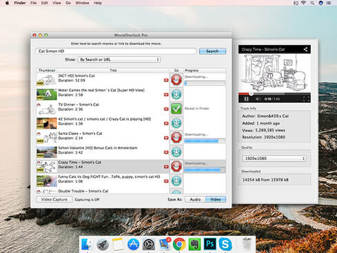This screenshot has width=337, height=253.
Task: Open the Go menu
Action: [68, 3]
